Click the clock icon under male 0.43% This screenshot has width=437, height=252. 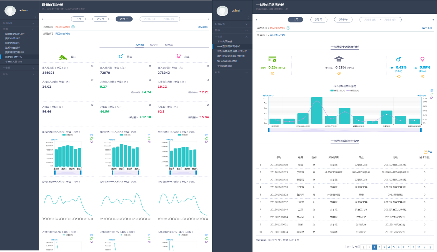[x=399, y=77]
